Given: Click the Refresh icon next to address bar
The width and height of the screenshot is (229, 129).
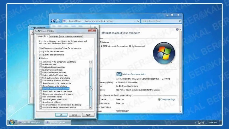Looking at the screenshot, I should tap(138, 21).
